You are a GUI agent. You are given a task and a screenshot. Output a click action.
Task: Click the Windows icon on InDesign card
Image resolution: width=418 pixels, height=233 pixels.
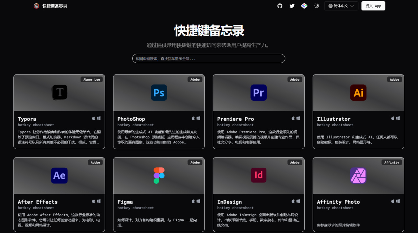[x=298, y=201]
